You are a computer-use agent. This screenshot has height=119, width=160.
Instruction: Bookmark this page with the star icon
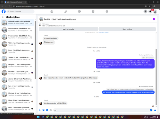149,6
